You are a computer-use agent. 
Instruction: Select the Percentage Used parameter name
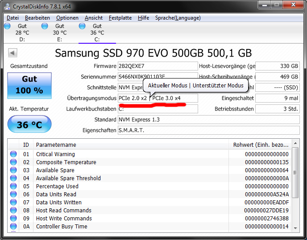coord(57,186)
